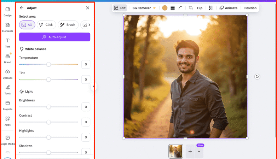Click the Auto-adjust button
This screenshot has height=159, width=277.
point(54,37)
